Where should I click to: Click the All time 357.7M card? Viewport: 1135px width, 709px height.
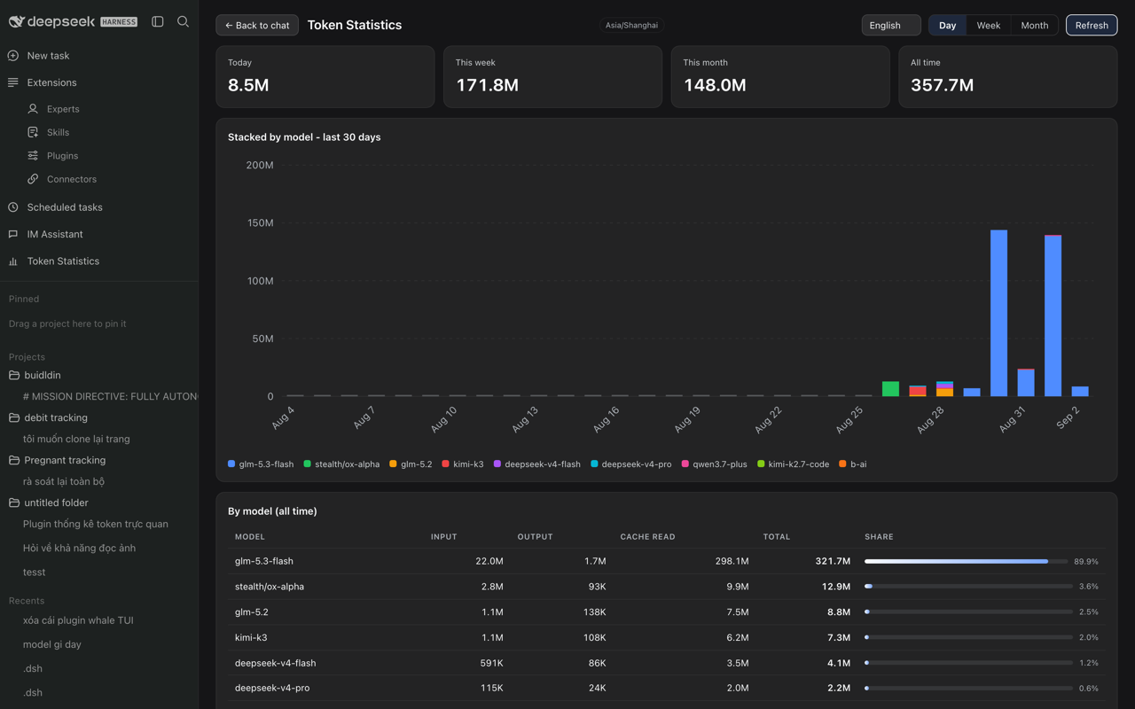(1008, 77)
